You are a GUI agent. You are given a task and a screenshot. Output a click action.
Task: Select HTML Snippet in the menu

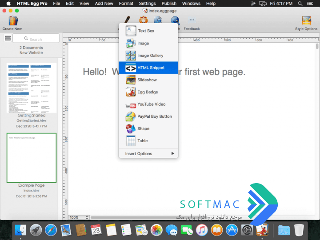coord(148,68)
